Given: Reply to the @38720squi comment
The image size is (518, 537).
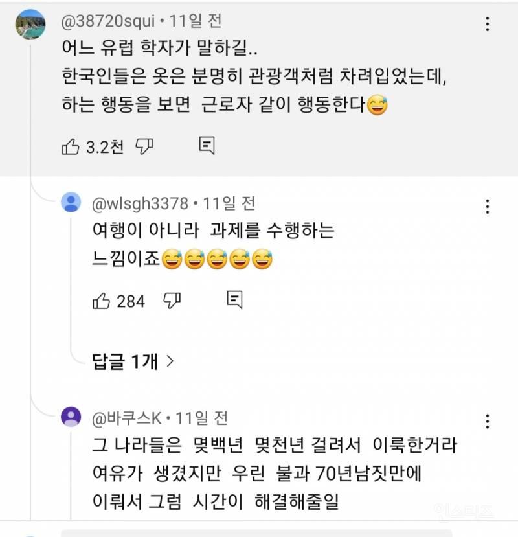Looking at the screenshot, I should point(207,146).
